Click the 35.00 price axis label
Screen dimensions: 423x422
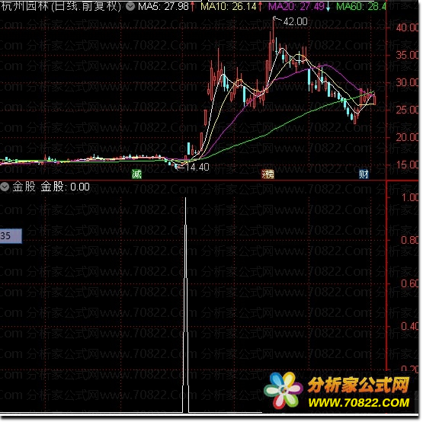coord(407,55)
